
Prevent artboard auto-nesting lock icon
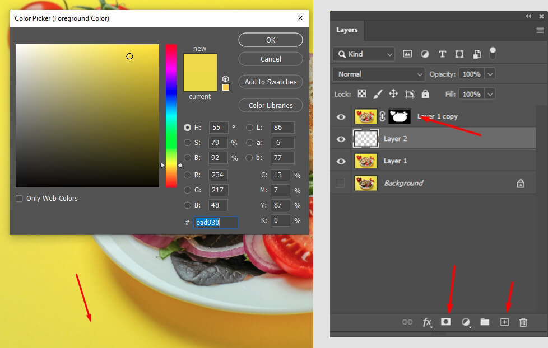tap(409, 94)
